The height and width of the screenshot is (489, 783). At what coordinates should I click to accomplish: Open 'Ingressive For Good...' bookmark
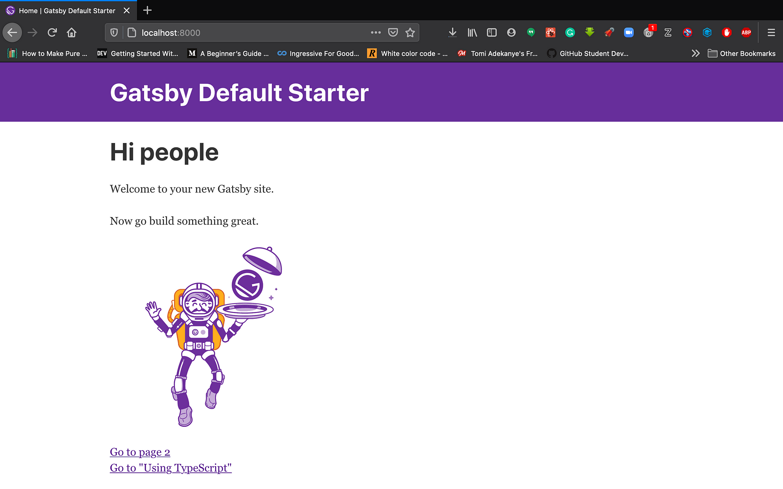click(x=318, y=53)
